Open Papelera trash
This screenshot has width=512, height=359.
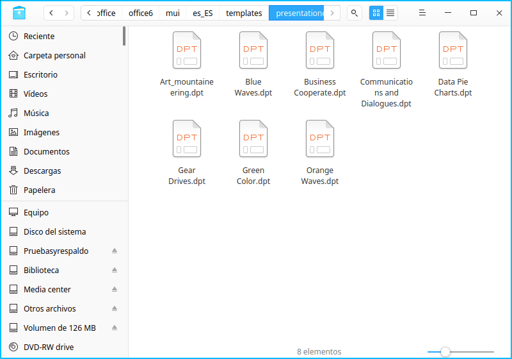65,190
